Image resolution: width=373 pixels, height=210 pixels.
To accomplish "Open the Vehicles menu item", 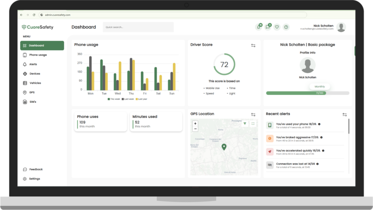I will pos(35,83).
